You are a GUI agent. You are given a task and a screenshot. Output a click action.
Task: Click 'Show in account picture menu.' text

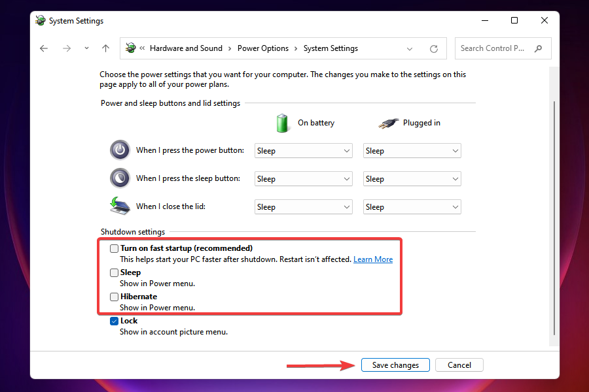[173, 332]
